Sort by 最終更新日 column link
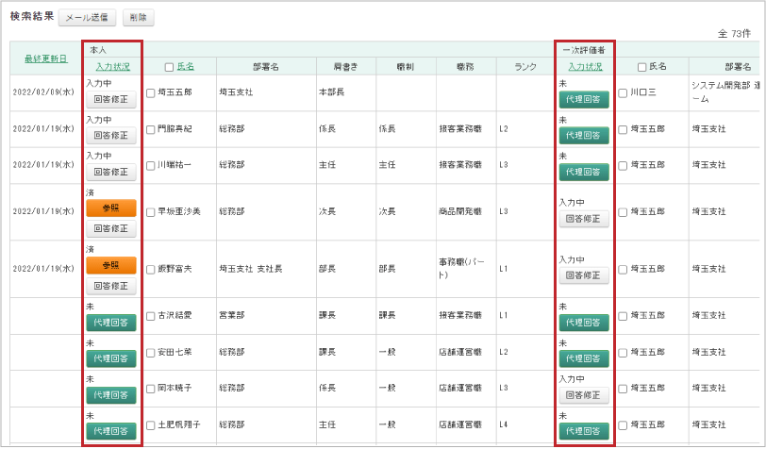The image size is (766, 449). coord(46,58)
